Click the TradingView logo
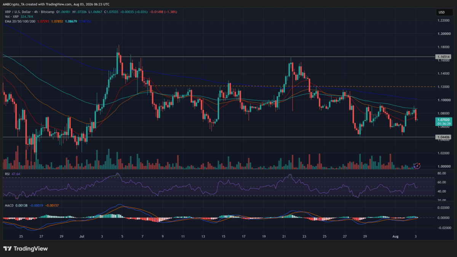Screen dimensions: 457x257 point(26,249)
